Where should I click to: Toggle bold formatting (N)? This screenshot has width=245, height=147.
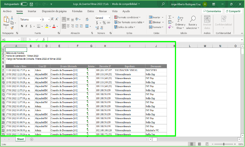22,26
